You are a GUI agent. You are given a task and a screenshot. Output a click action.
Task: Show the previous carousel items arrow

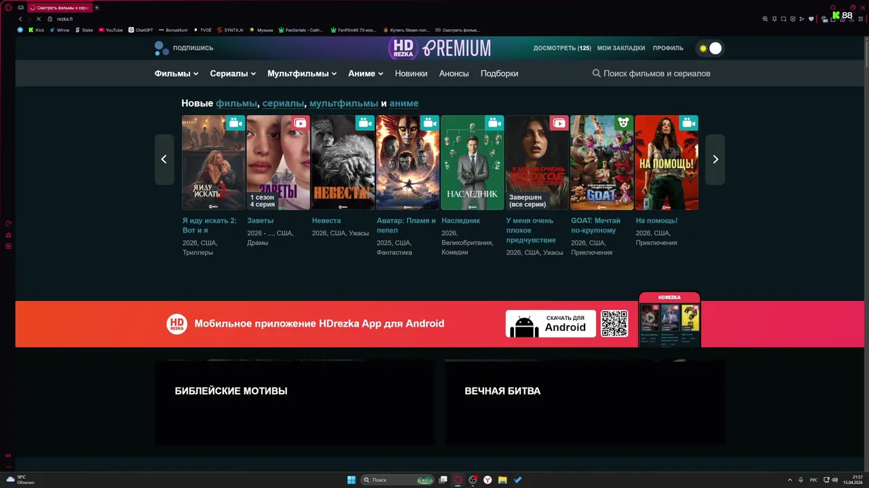tap(164, 159)
